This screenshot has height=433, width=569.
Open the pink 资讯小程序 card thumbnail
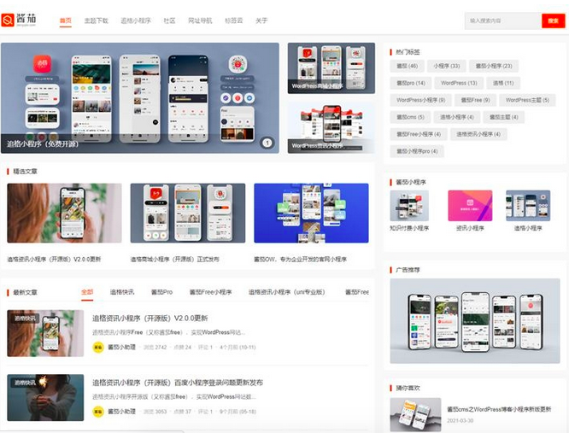click(x=470, y=206)
